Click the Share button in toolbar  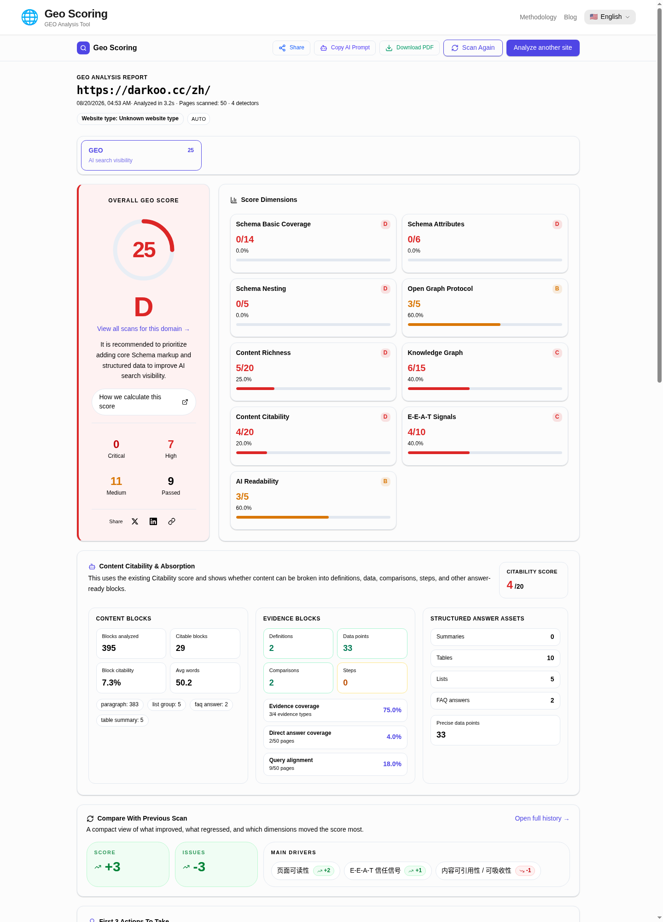click(x=291, y=48)
